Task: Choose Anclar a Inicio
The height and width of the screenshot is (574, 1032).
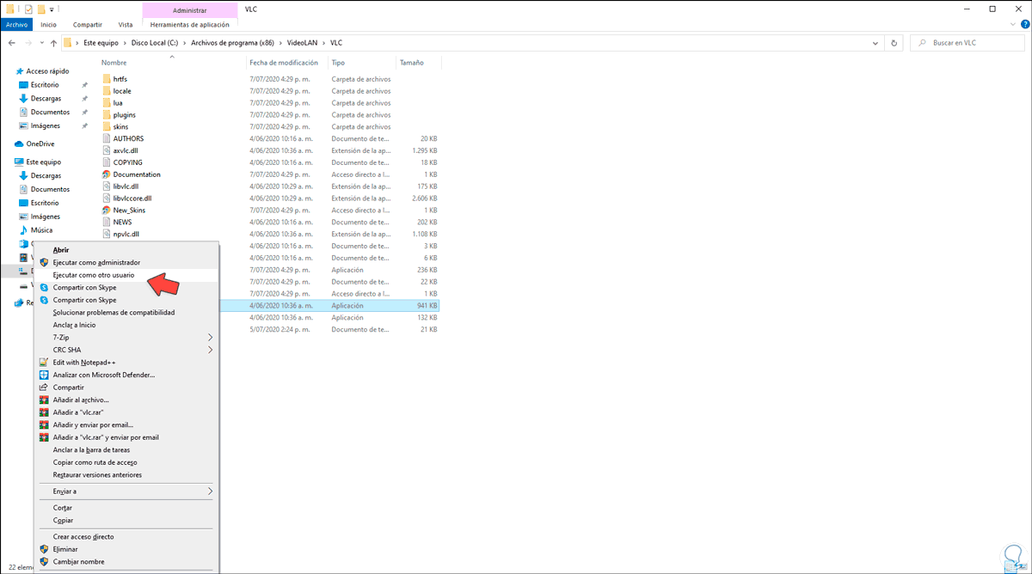Action: (x=74, y=325)
